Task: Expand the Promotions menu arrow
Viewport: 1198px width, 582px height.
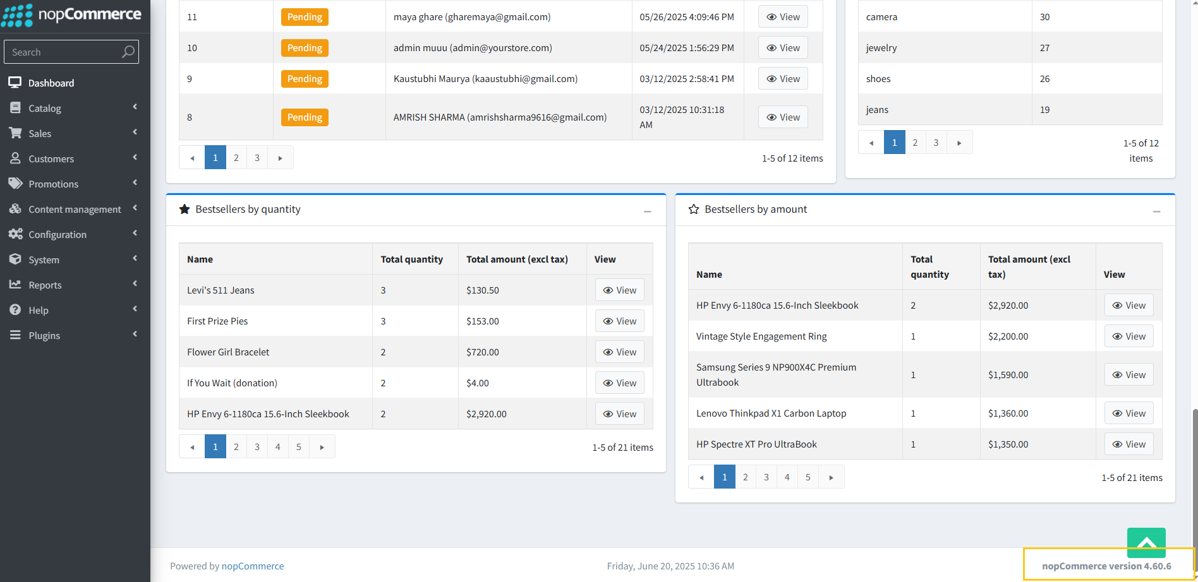Action: (135, 183)
